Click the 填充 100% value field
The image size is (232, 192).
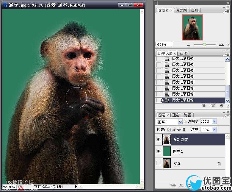(206, 130)
